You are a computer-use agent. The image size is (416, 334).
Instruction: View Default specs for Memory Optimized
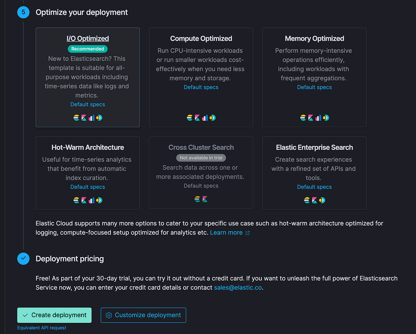[x=314, y=87]
